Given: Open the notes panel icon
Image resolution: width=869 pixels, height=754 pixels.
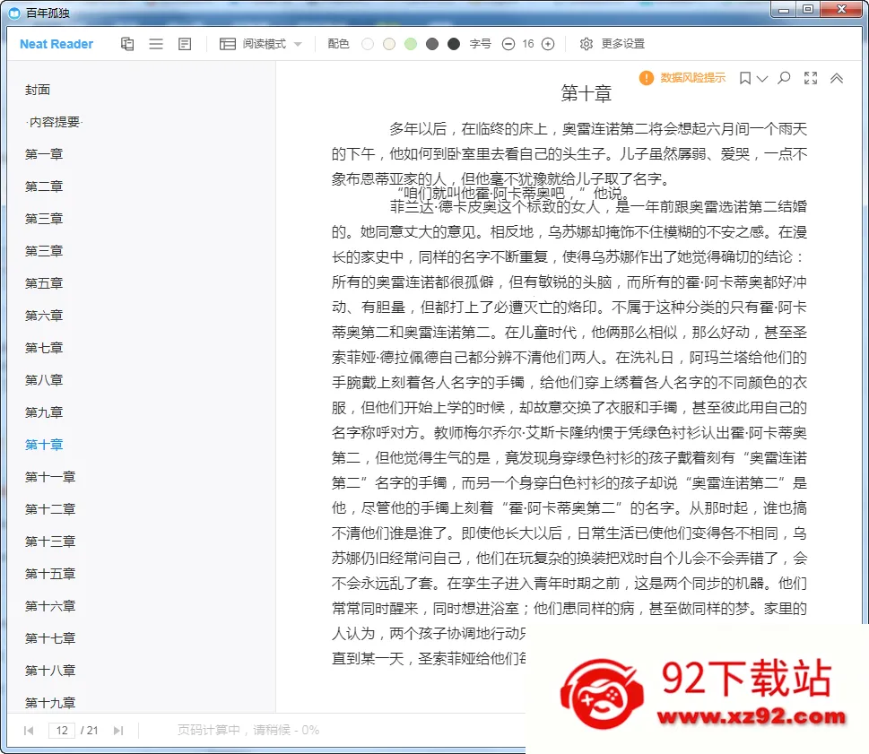Looking at the screenshot, I should (185, 44).
